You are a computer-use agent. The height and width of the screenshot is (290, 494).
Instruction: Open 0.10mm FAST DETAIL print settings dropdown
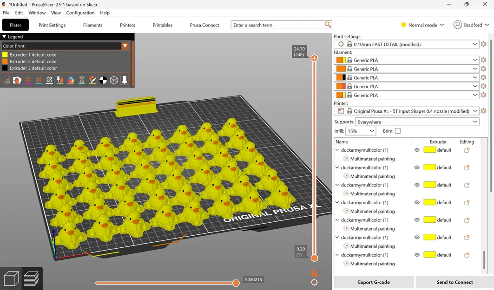(x=475, y=44)
